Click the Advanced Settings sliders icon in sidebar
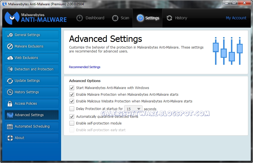 (10, 115)
